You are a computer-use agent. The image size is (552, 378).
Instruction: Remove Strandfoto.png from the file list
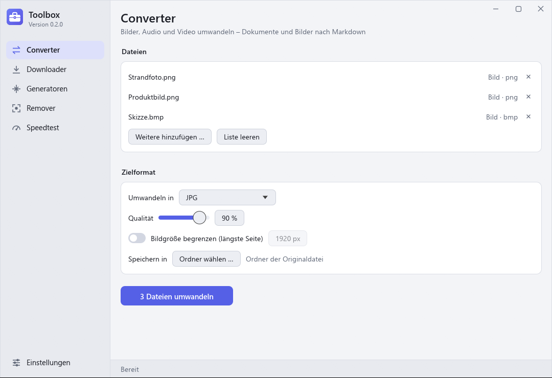pyautogui.click(x=528, y=77)
